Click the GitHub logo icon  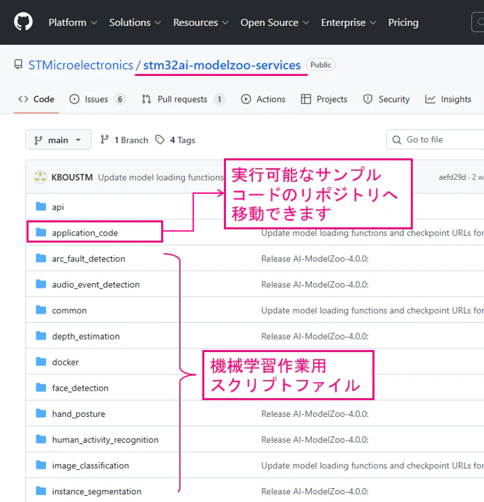[x=23, y=22]
